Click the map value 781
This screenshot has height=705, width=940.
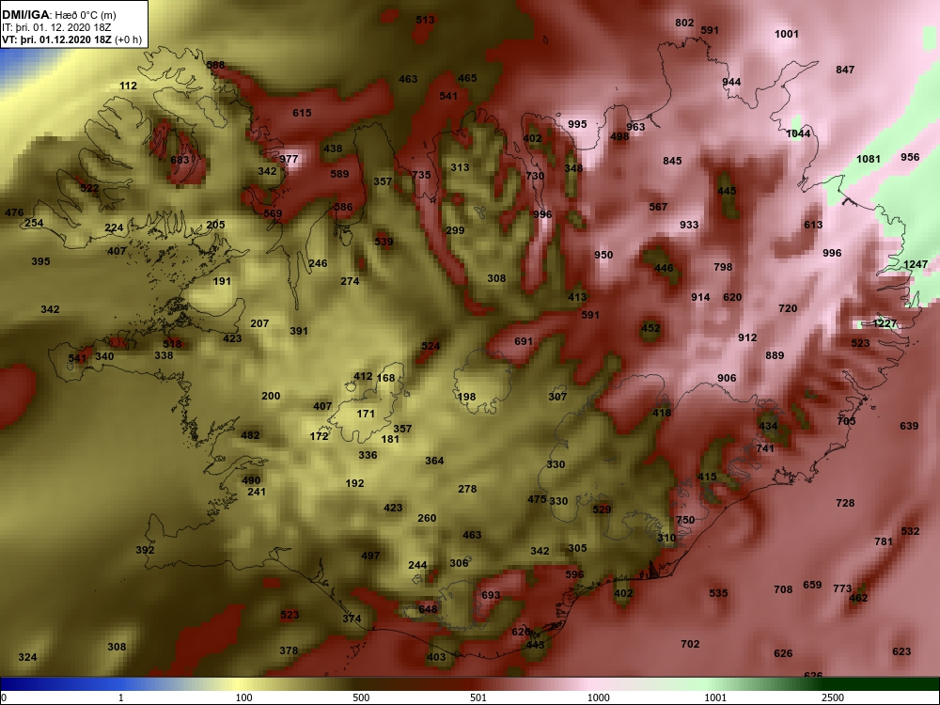(x=883, y=541)
